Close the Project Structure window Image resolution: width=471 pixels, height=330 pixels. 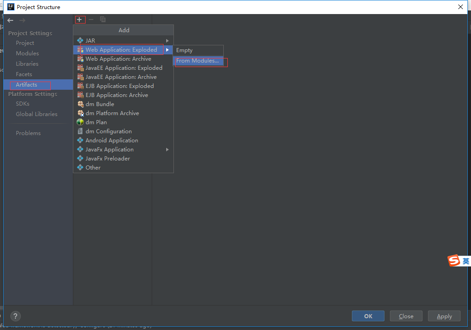pyautogui.click(x=461, y=7)
